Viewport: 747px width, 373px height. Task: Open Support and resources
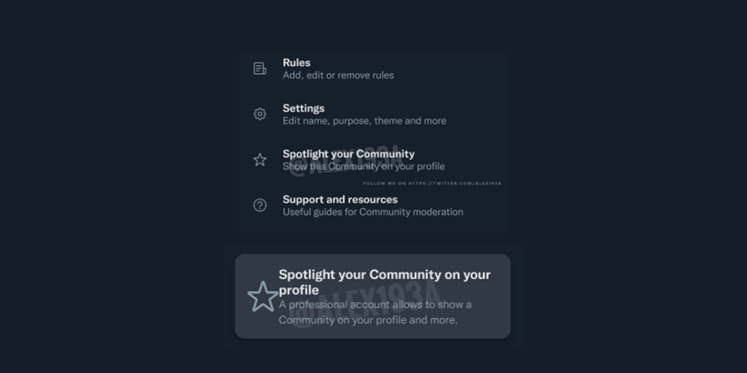pos(340,199)
